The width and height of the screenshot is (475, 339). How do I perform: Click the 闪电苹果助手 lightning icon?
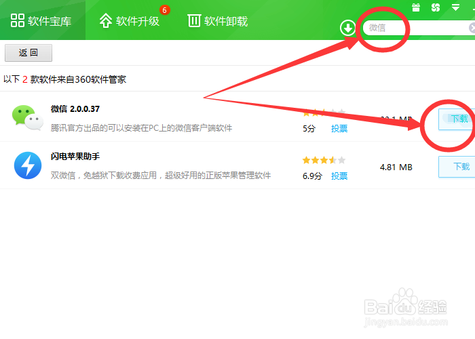(28, 165)
